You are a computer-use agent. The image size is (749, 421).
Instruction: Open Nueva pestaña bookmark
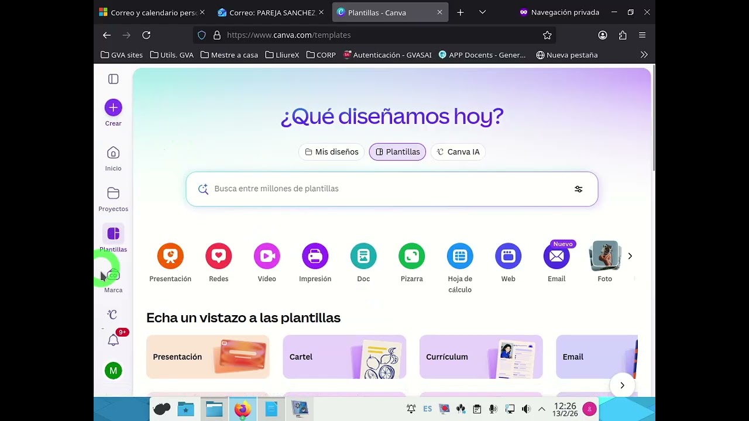pos(567,55)
